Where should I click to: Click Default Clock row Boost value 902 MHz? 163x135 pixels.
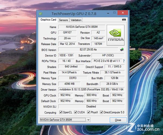[117, 101]
